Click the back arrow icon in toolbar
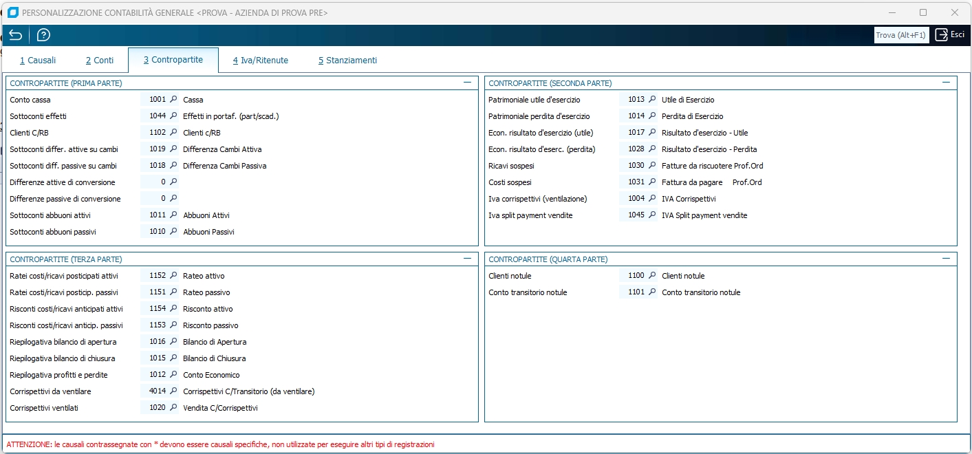The image size is (972, 454). pyautogui.click(x=15, y=35)
